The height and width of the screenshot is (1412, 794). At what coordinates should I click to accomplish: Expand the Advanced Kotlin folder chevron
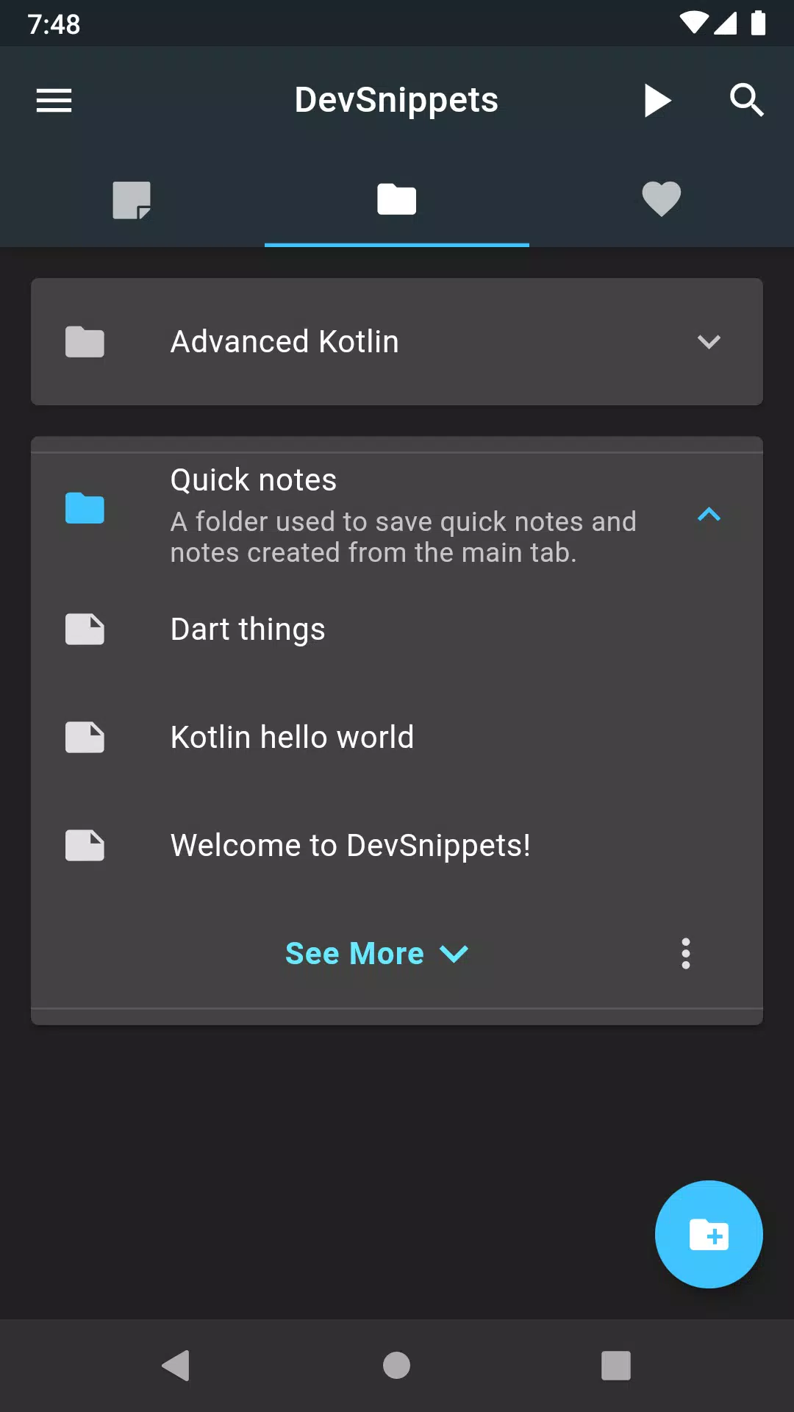pos(709,342)
